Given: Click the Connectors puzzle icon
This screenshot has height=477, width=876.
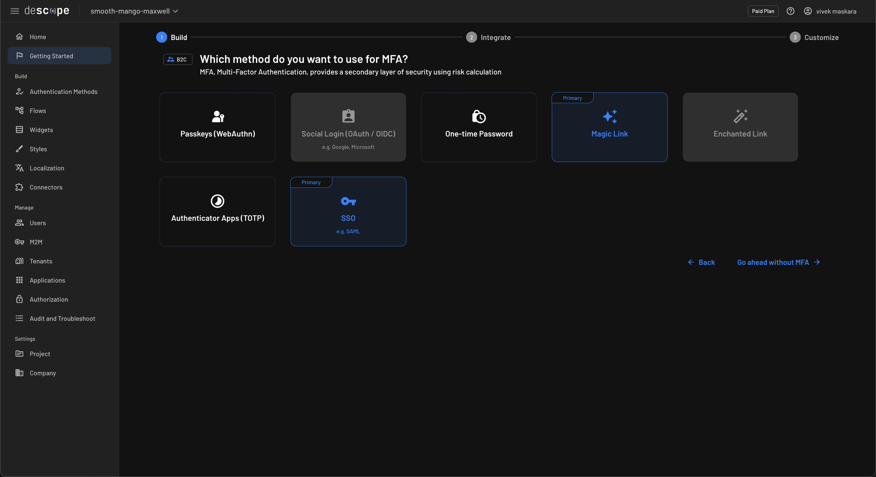Looking at the screenshot, I should click(19, 187).
